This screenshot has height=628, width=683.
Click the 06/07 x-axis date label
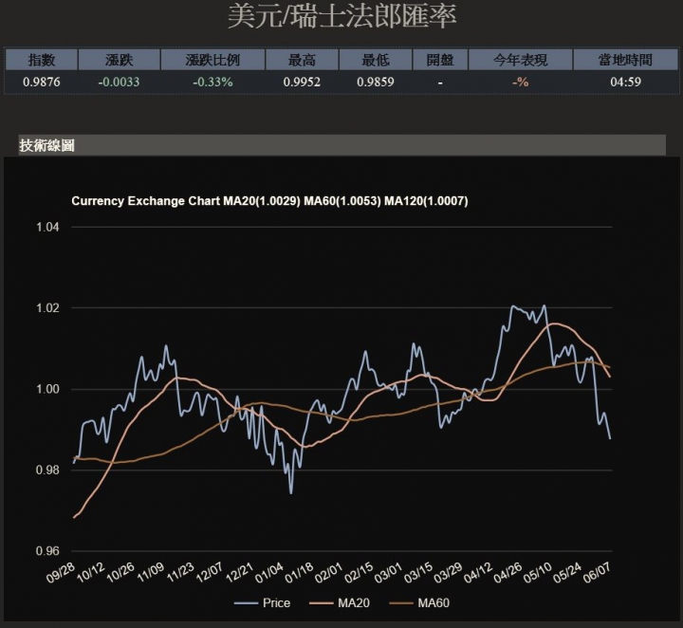598,572
